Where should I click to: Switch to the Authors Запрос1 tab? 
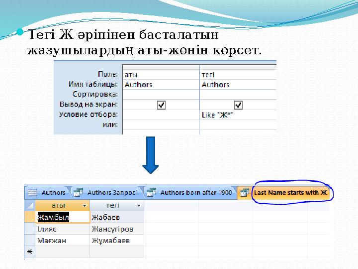tap(107, 193)
